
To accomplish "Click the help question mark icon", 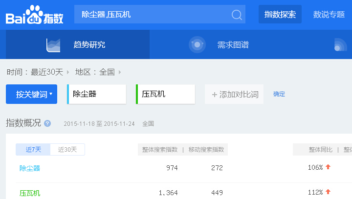I will click(x=47, y=123).
